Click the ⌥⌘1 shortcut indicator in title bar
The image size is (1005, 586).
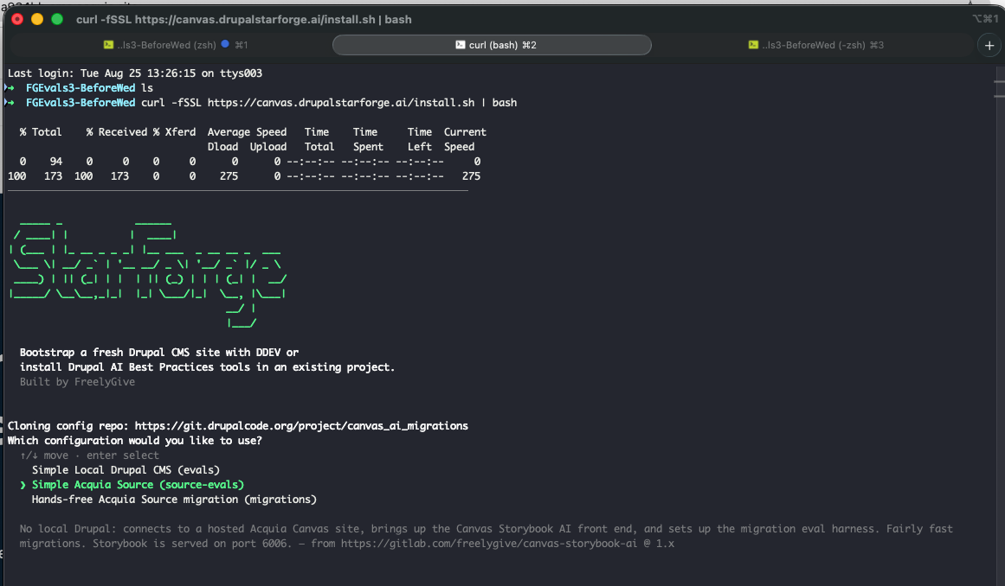coord(985,18)
